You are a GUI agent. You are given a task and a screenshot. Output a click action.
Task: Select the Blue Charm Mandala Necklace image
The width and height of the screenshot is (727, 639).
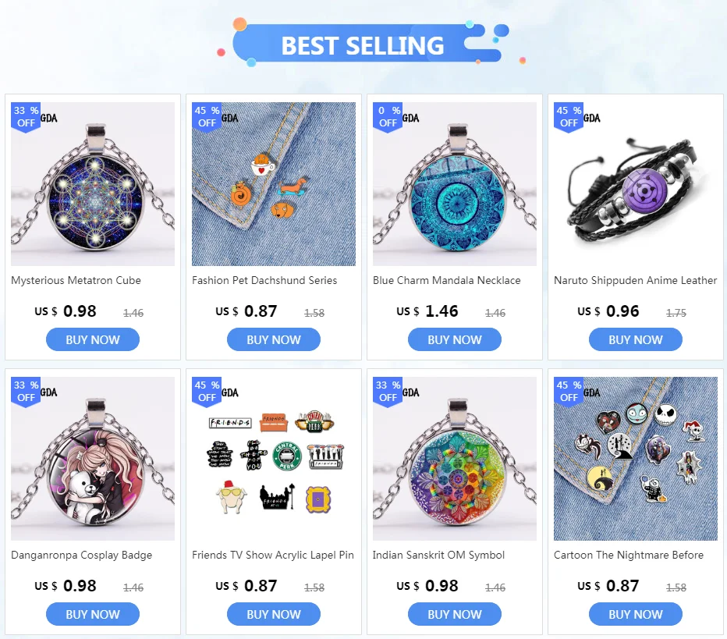454,184
